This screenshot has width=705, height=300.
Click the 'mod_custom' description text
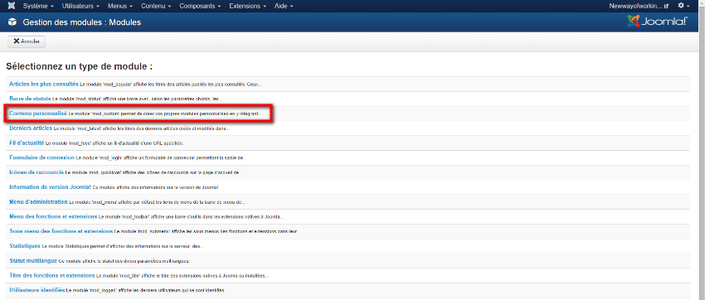pyautogui.click(x=165, y=114)
